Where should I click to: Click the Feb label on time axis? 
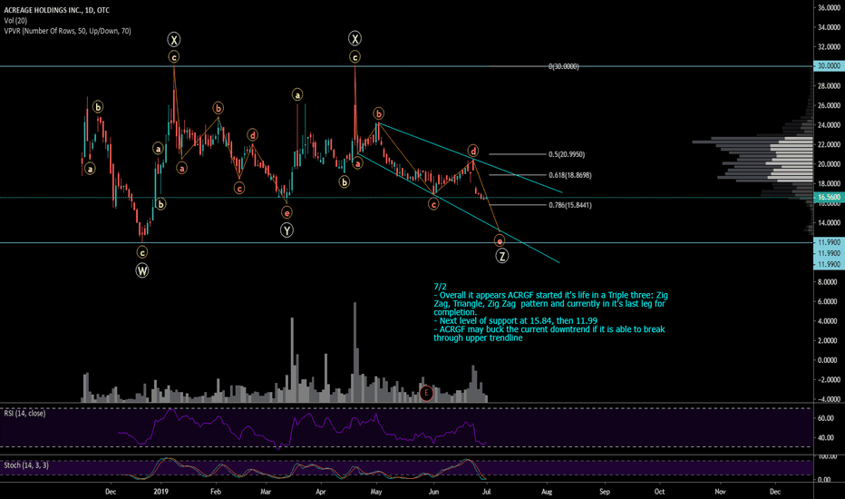pyautogui.click(x=216, y=492)
